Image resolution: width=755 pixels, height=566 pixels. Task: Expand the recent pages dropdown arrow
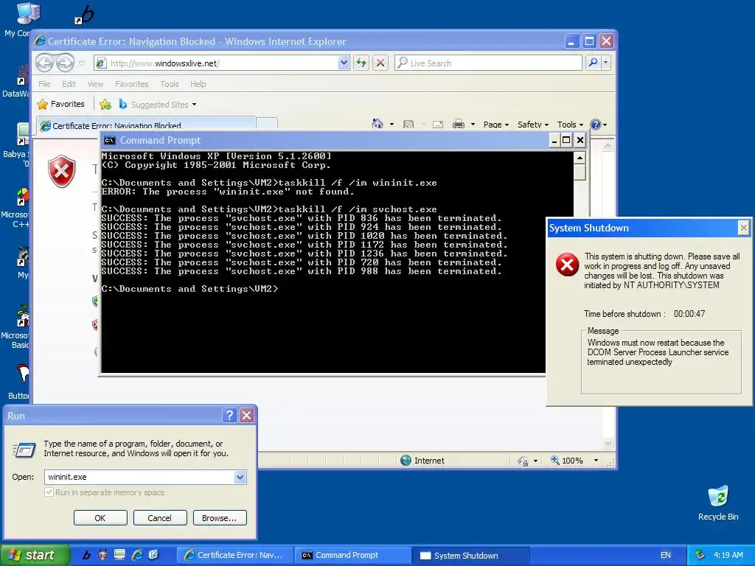coord(81,63)
